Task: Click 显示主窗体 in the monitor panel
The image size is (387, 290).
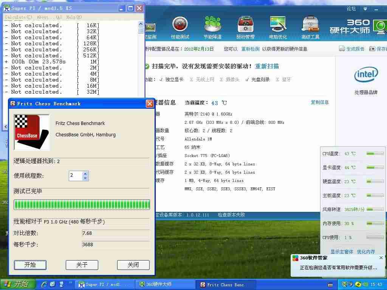Action: click(x=342, y=251)
